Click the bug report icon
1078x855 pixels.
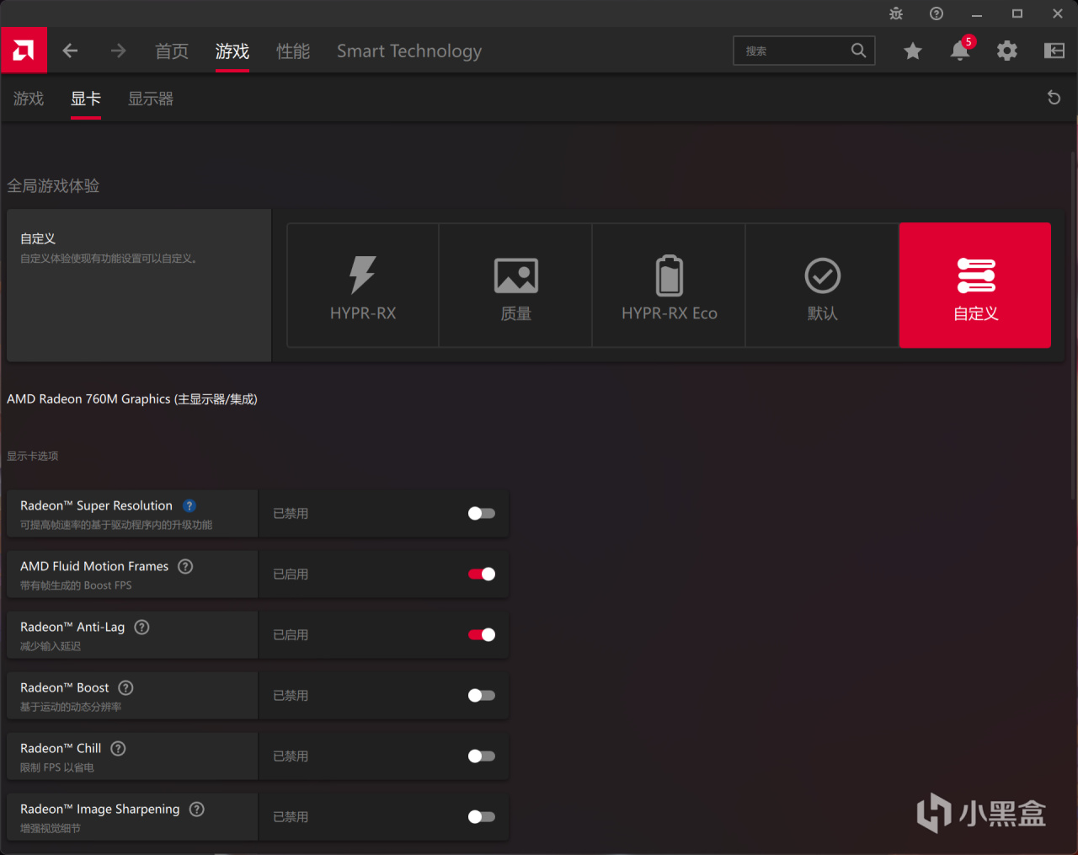point(896,13)
